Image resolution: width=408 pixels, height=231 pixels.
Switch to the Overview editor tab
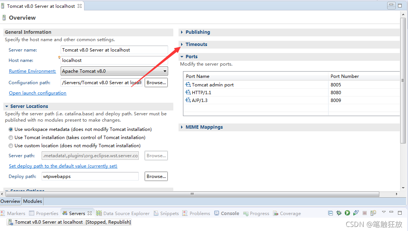click(10, 201)
